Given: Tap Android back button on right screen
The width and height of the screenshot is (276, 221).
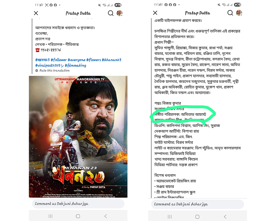Looking at the screenshot, I should [x=225, y=217].
